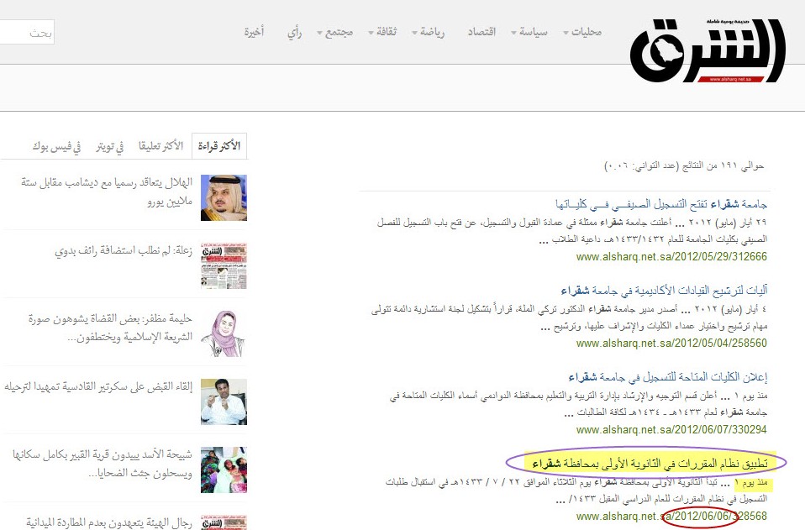Open result جامعة شقراء تفتح التسجيل الصيفي
Image resolution: width=805 pixels, height=530 pixels.
[661, 204]
